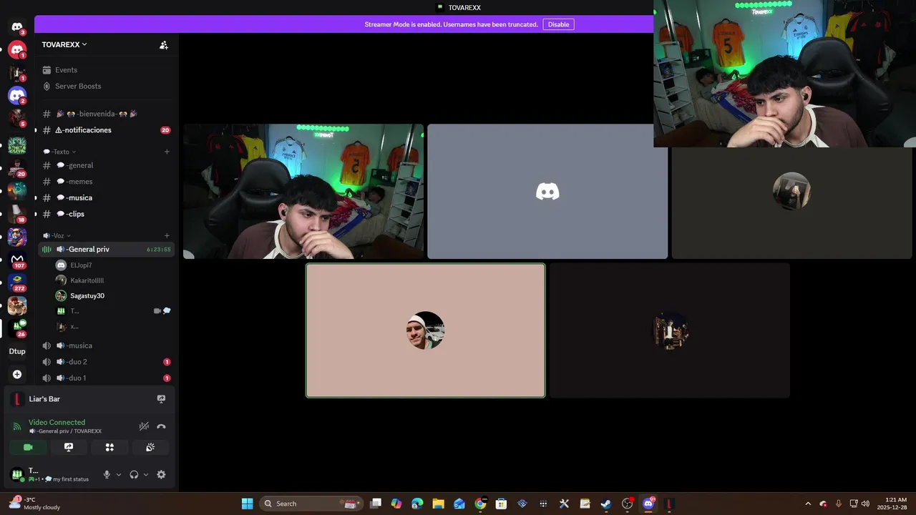Launch Microsoft Edge from the taskbar

[x=417, y=504]
